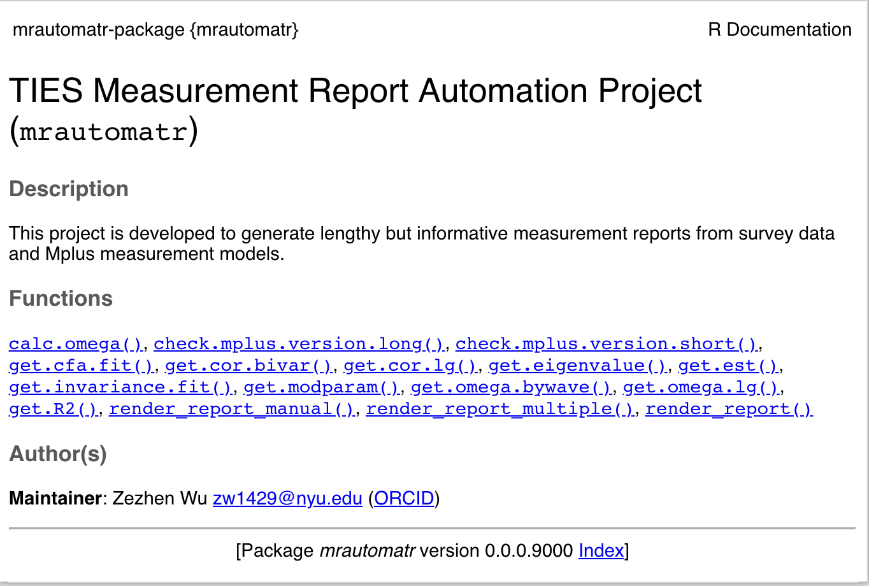The width and height of the screenshot is (869, 586).
Task: Open get.eigenvalue() documentation link
Action: (578, 366)
